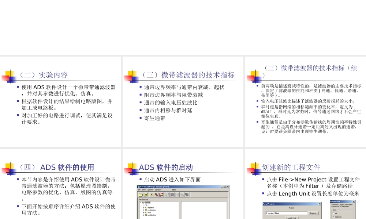Click the bullet 通带内相移与群时延
Viewport: 366px width, 219px height.
pos(168,110)
